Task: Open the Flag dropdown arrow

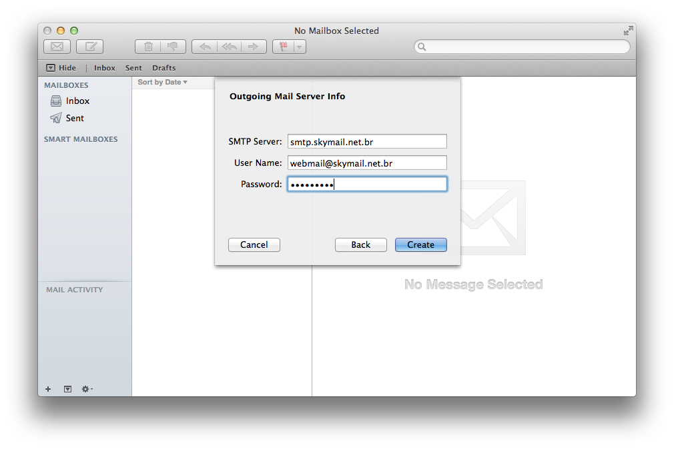Action: pos(300,47)
